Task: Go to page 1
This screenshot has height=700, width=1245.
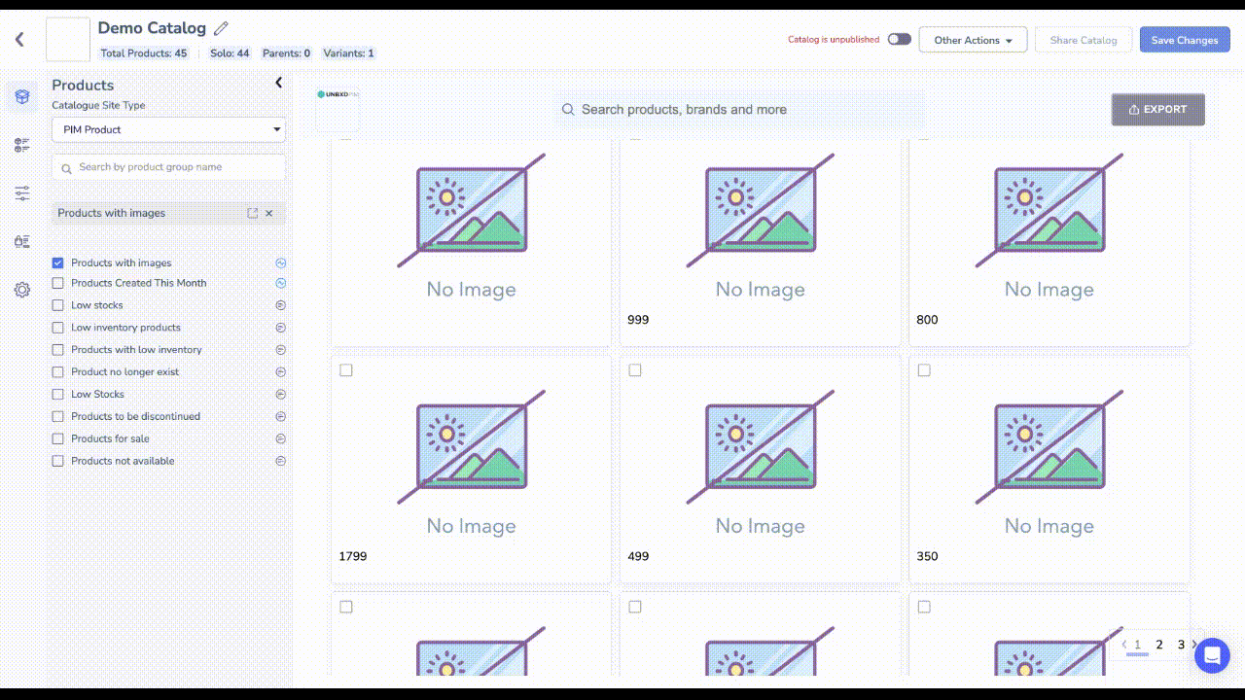Action: click(x=1137, y=645)
